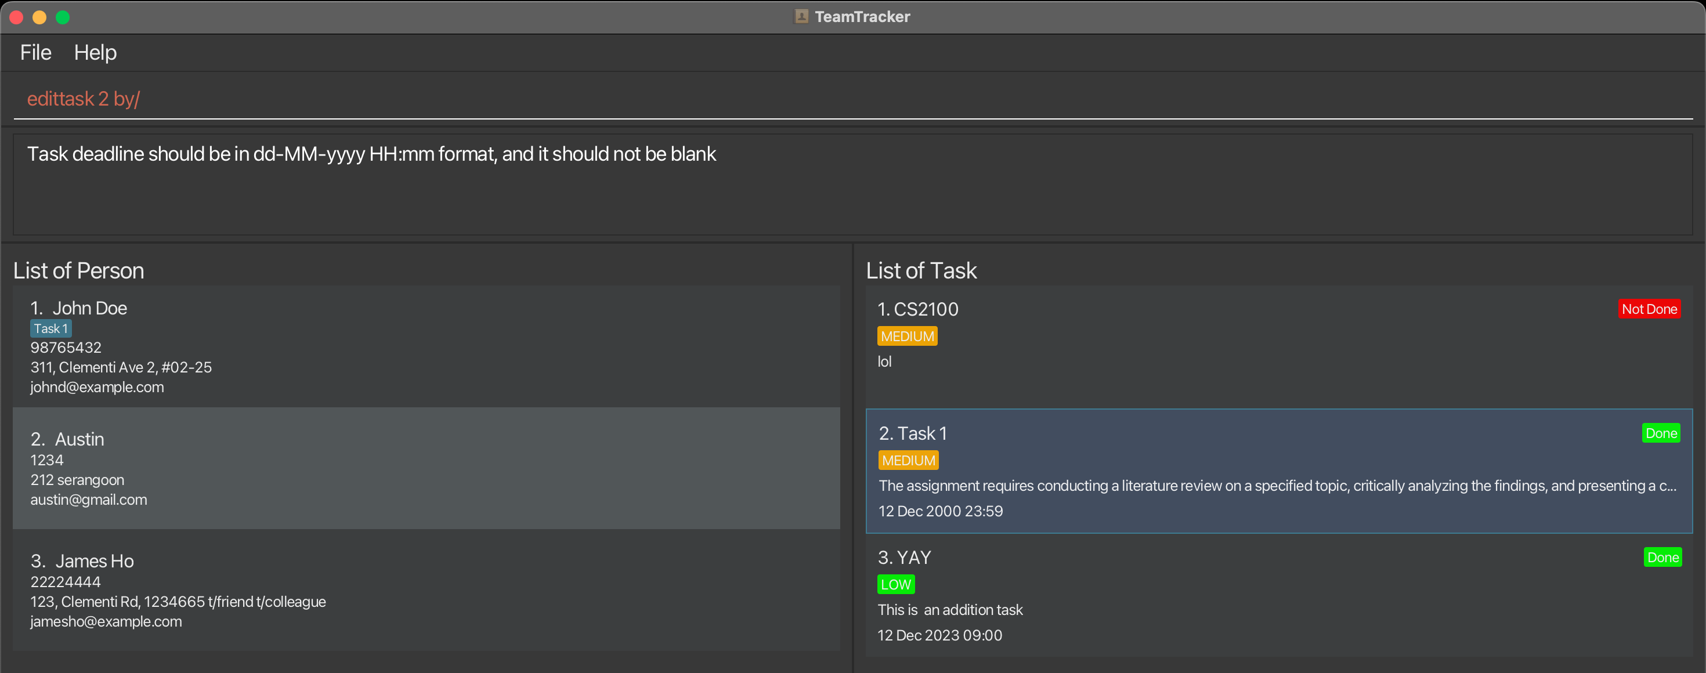
Task: Click the MEDIUM priority label on CS2100
Action: tap(906, 336)
